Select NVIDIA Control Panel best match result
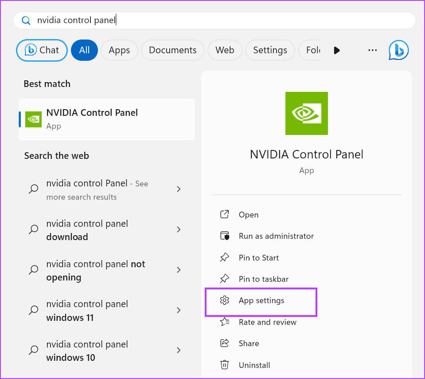425x379 pixels. pyautogui.click(x=106, y=119)
